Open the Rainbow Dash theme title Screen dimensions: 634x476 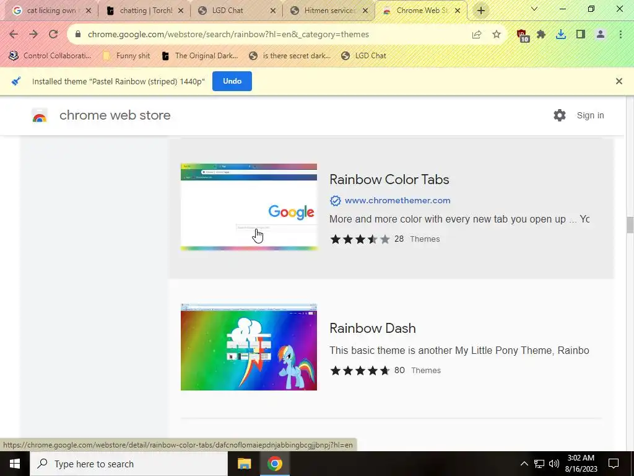pyautogui.click(x=372, y=328)
